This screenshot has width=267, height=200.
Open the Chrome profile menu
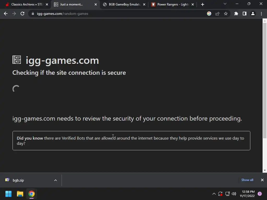tap(253, 14)
